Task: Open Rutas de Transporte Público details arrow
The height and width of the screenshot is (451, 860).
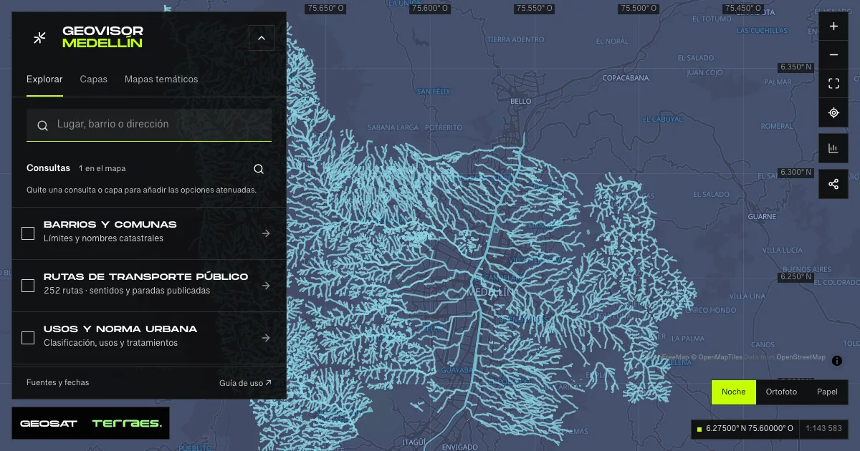Action: pos(266,286)
